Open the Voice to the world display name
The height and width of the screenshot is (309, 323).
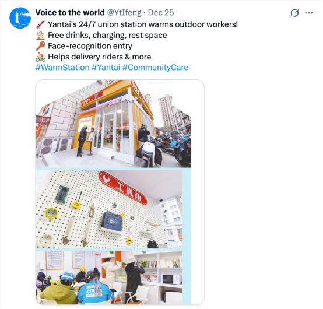pyautogui.click(x=70, y=13)
